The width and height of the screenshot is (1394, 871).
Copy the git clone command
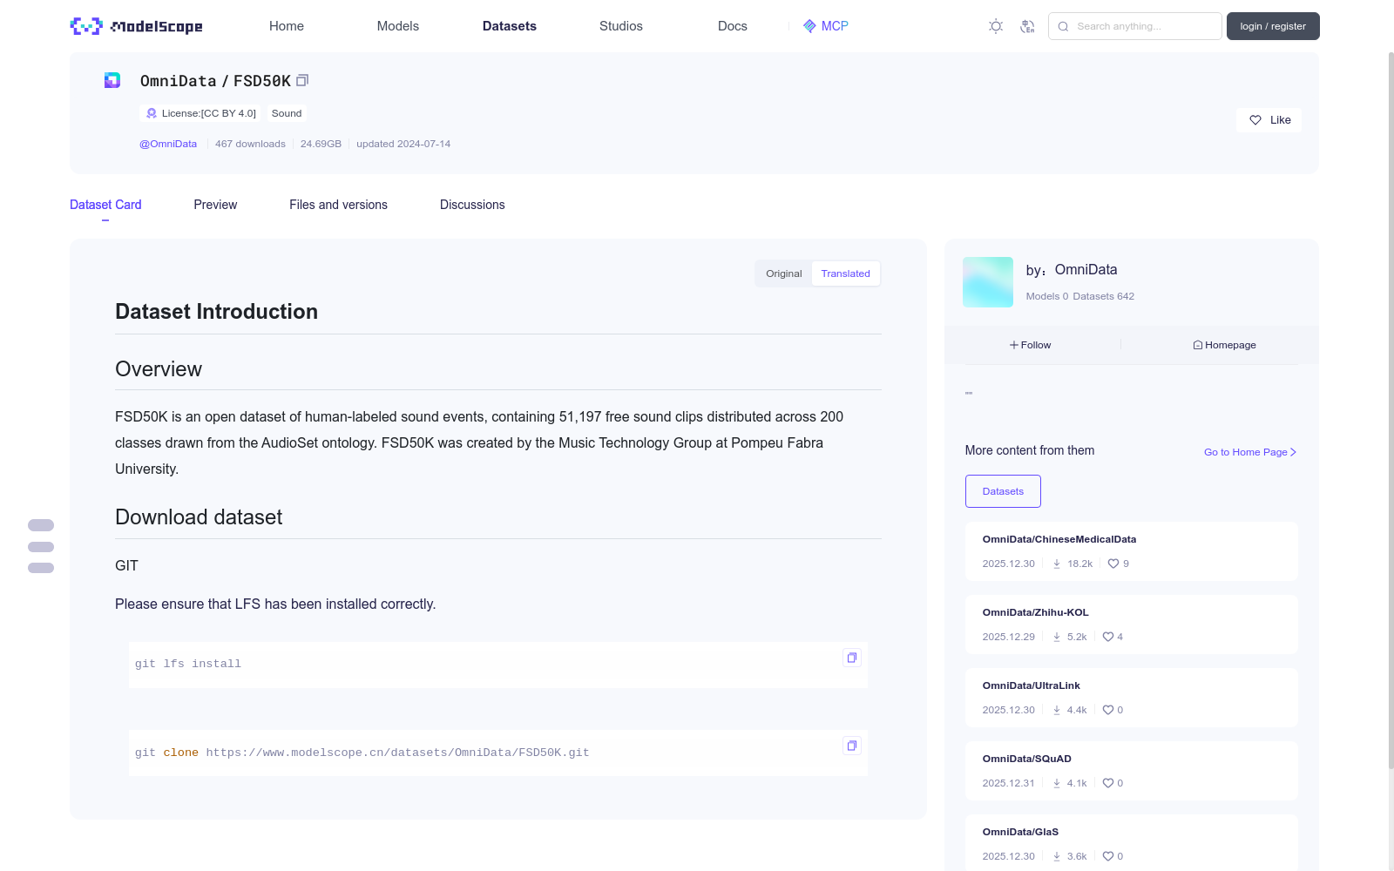[851, 746]
